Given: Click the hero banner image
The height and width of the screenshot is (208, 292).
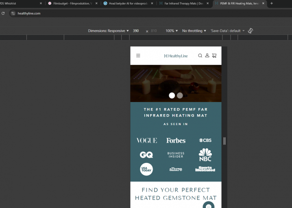Looking at the screenshot, I should coord(176,83).
